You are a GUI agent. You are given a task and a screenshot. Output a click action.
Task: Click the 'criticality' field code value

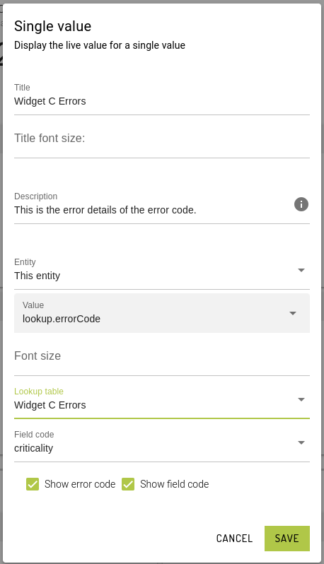pyautogui.click(x=33, y=449)
